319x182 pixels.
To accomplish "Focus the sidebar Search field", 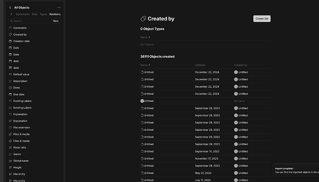I will (29, 21).
